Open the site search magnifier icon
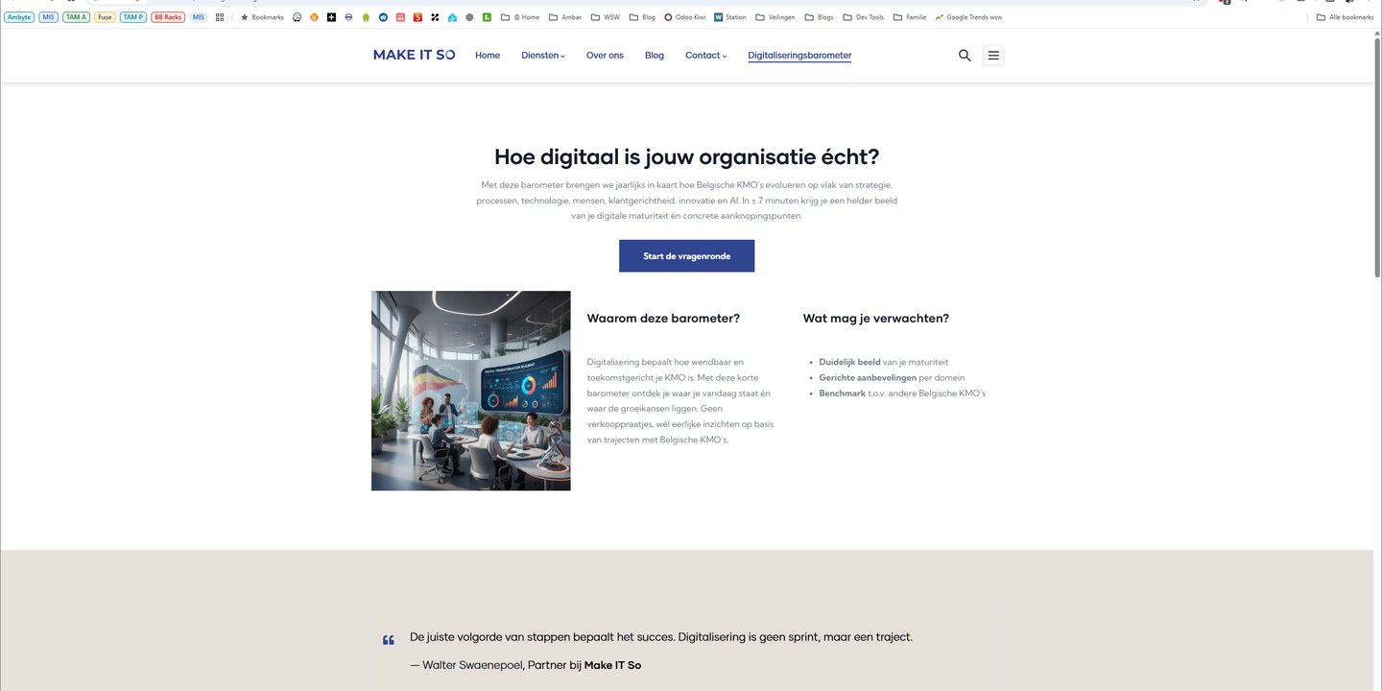The width and height of the screenshot is (1382, 691). pos(965,56)
